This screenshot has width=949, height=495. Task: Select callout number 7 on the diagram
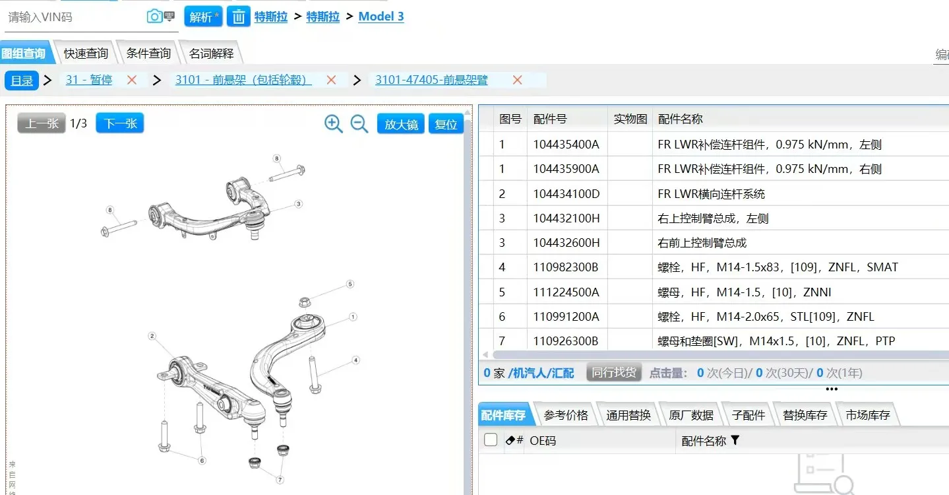point(280,480)
